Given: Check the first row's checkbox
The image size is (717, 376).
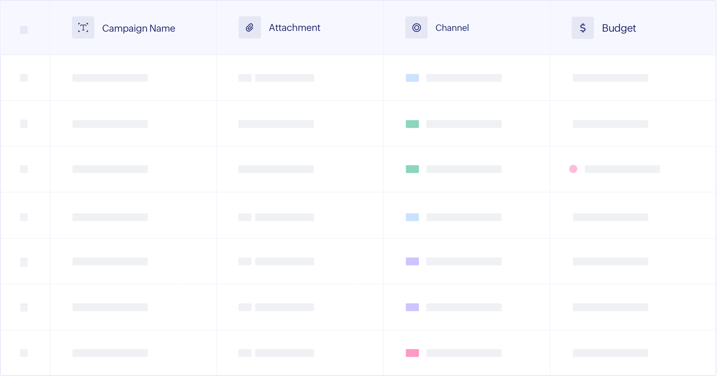Looking at the screenshot, I should tap(24, 78).
